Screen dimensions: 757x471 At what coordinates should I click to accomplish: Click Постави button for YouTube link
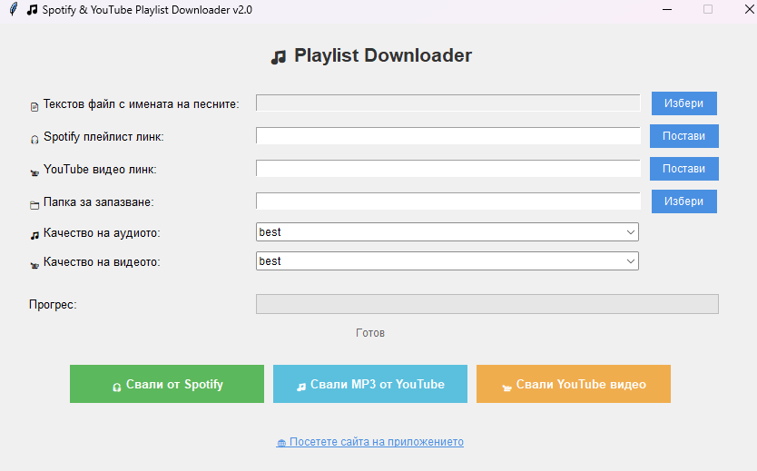click(684, 169)
